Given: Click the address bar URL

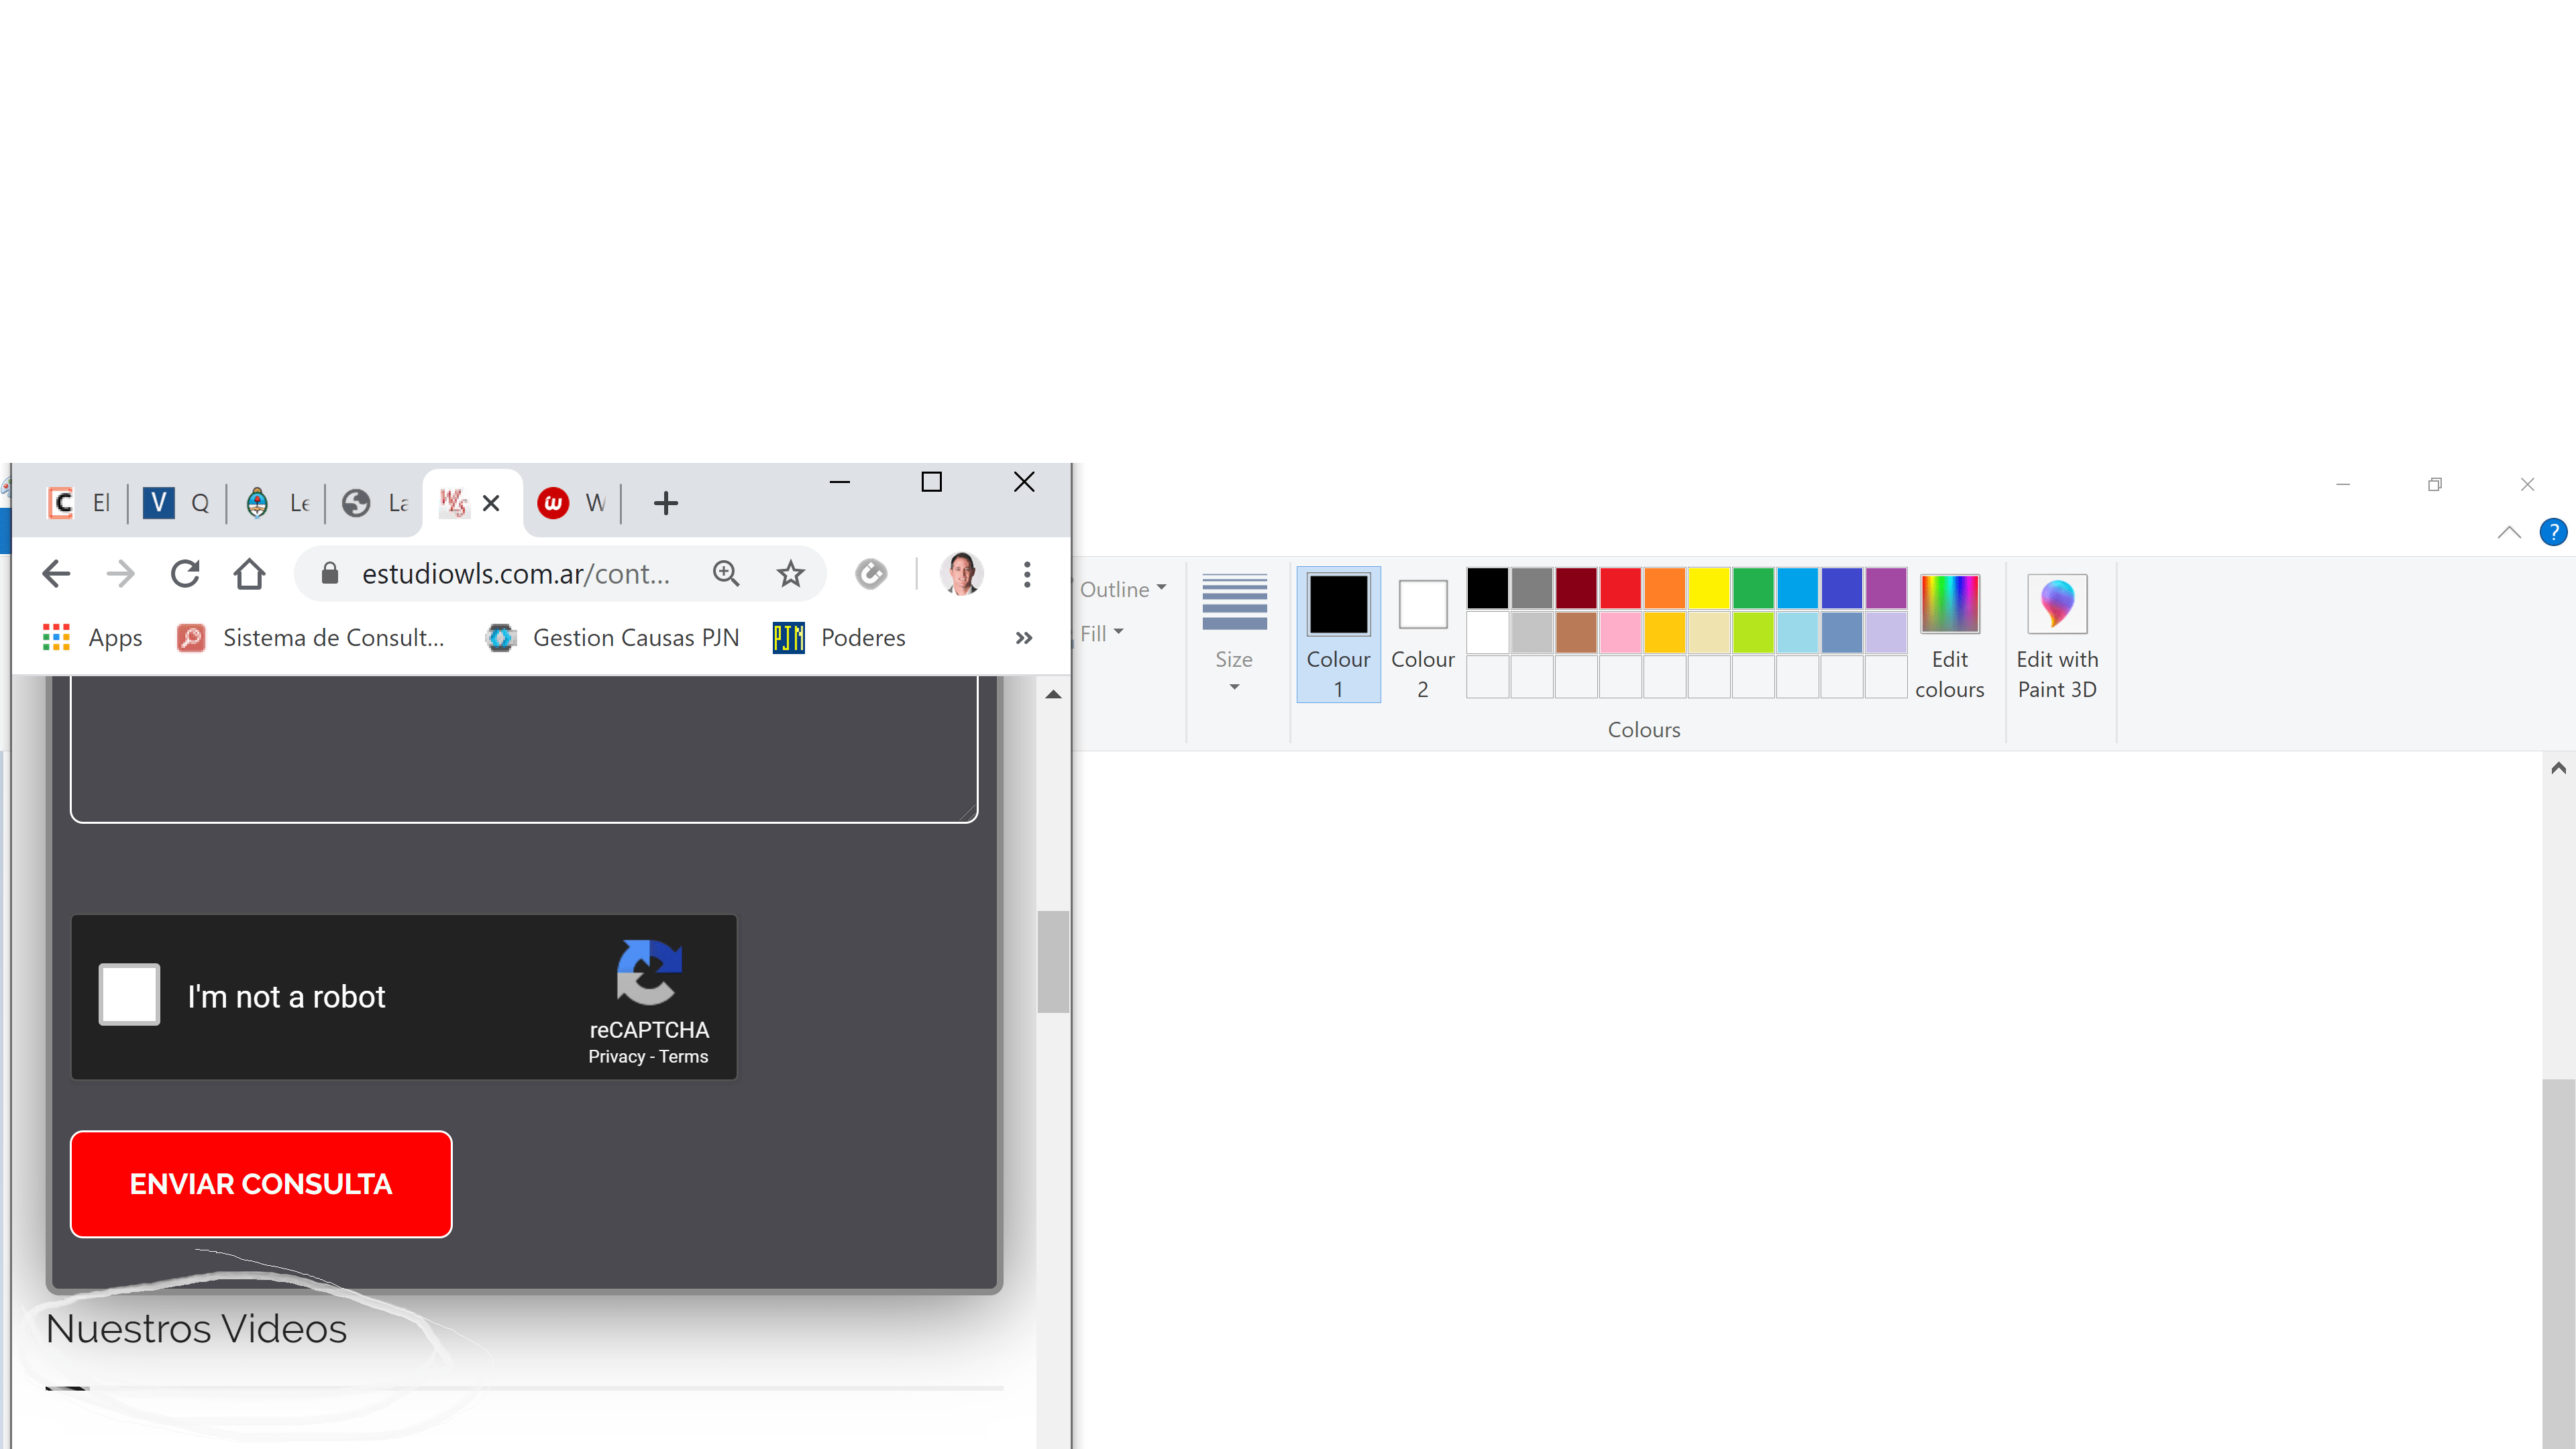Looking at the screenshot, I should pyautogui.click(x=516, y=574).
